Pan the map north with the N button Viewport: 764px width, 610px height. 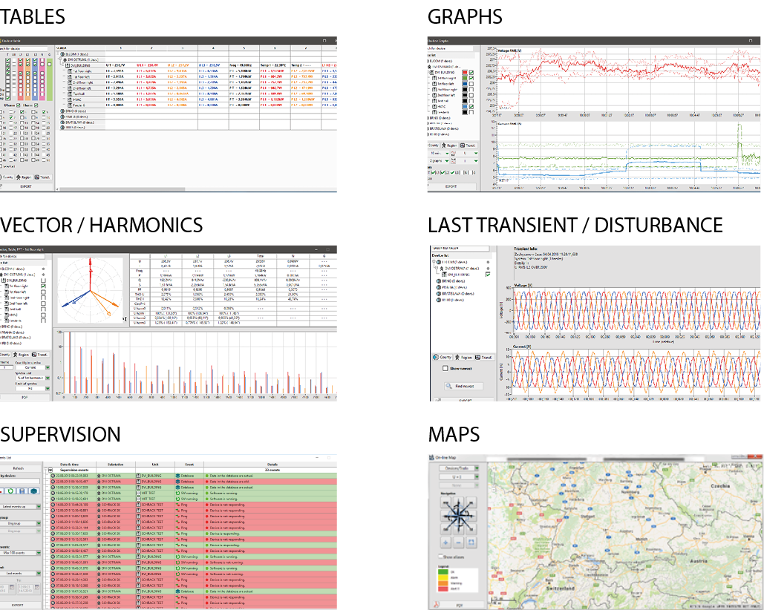pyautogui.click(x=459, y=502)
